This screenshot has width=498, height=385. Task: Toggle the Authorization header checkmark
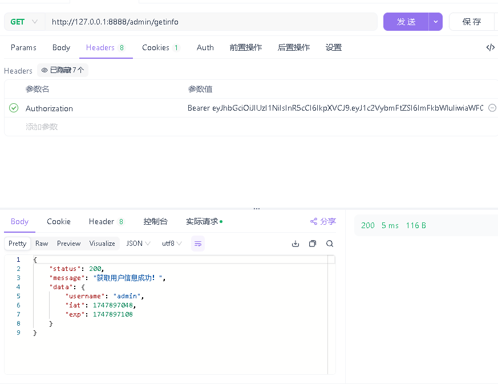click(13, 108)
